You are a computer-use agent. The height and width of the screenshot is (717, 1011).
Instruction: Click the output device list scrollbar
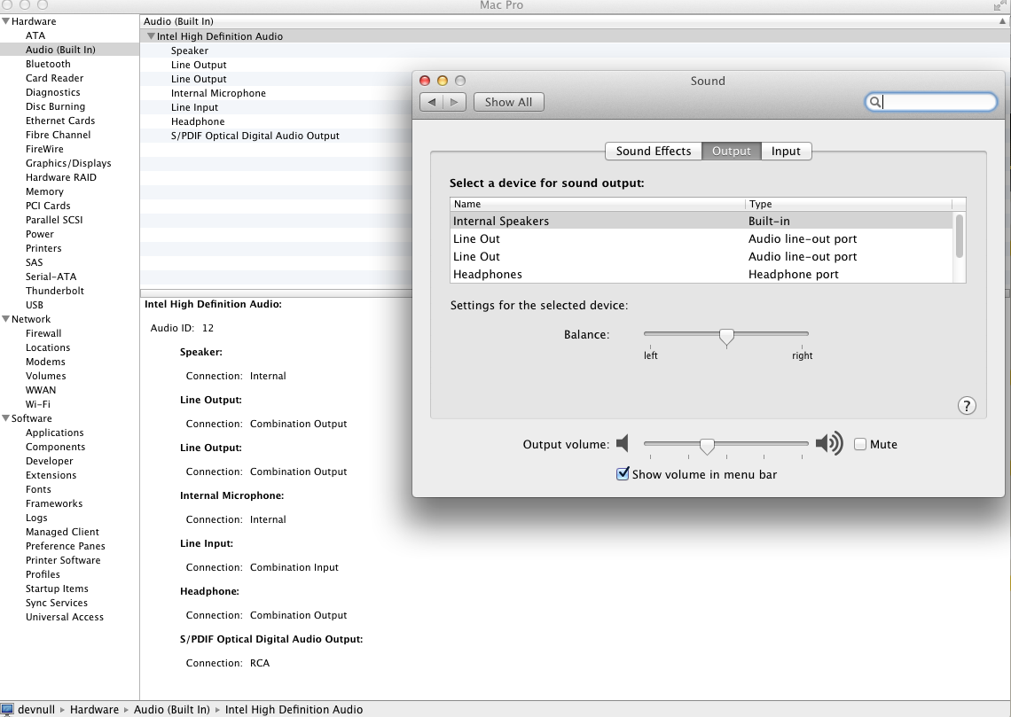pos(960,237)
